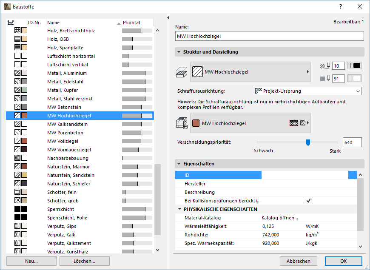
Task: Collapse the Eigenschaften section
Action: 179,164
